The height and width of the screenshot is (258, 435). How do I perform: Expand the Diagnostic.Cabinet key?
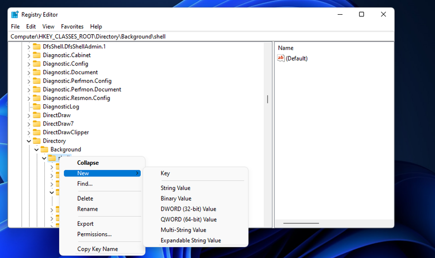pos(28,56)
